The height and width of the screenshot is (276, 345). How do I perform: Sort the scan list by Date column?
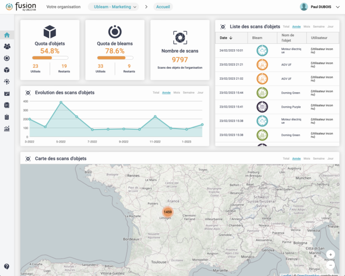pyautogui.click(x=226, y=38)
